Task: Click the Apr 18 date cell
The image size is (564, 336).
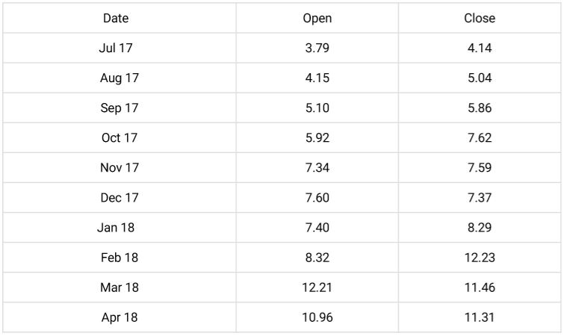Action: coord(120,317)
